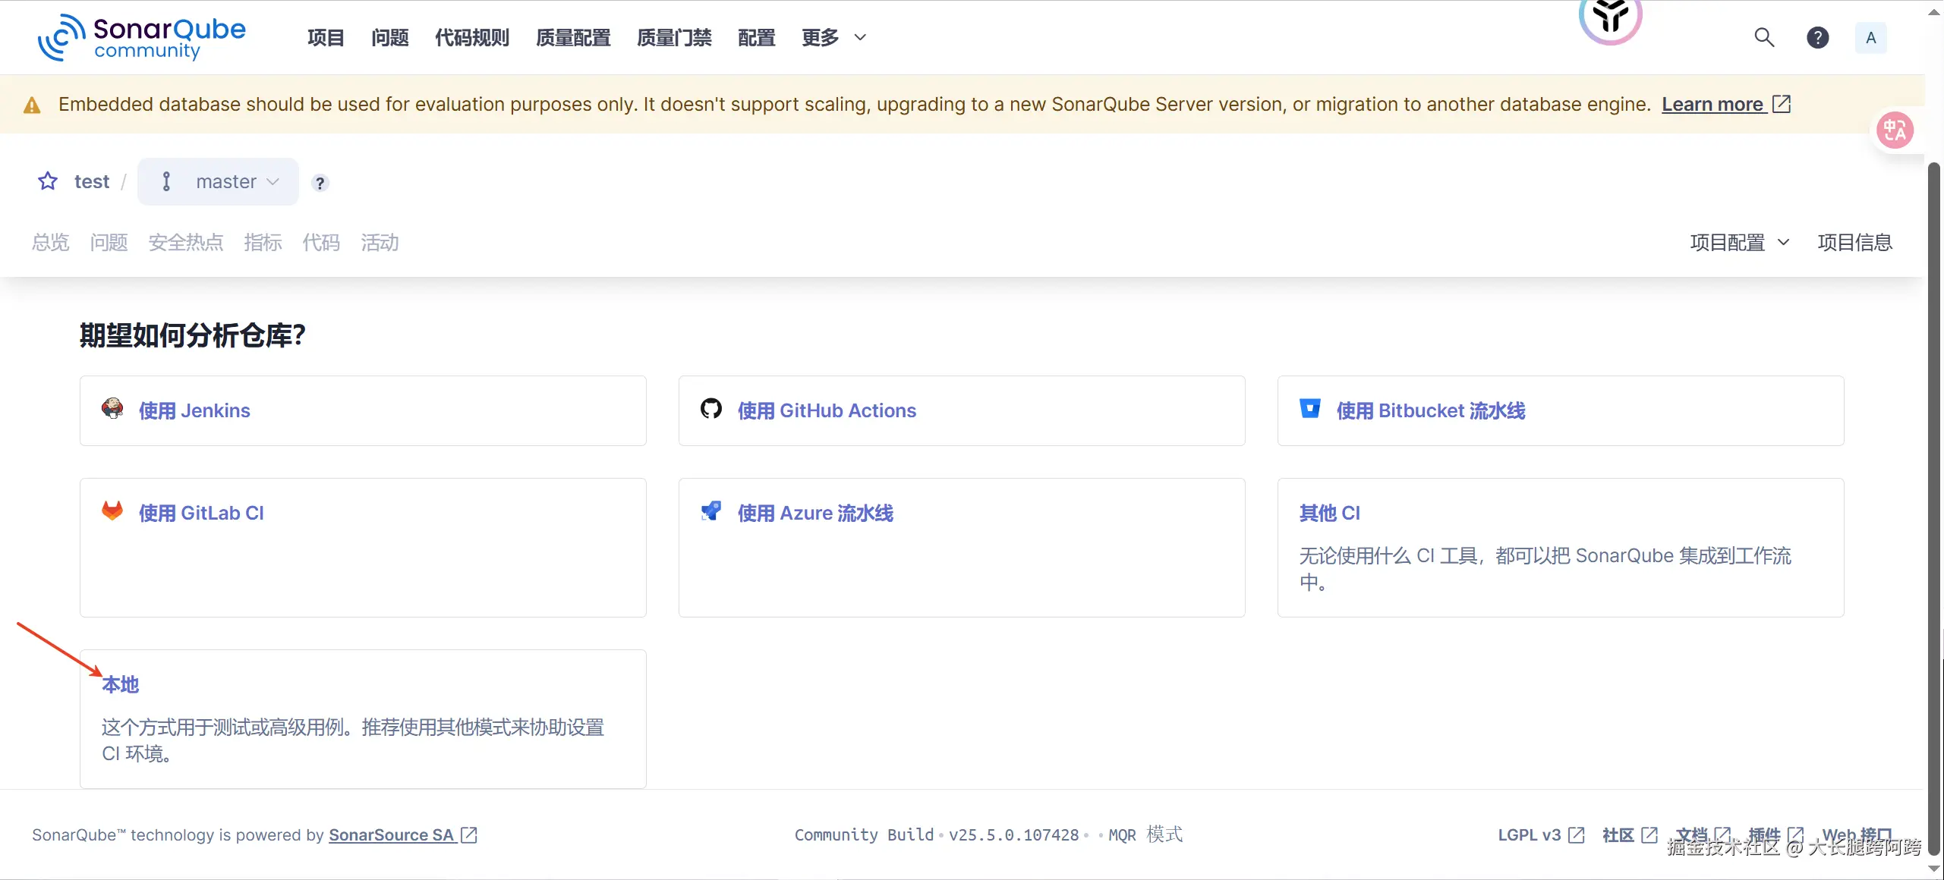Open the help question mark icon
This screenshot has width=1944, height=880.
[1817, 37]
